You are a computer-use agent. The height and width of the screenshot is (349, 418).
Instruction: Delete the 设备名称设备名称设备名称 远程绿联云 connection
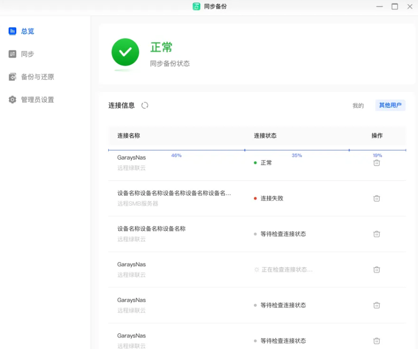[x=377, y=234]
